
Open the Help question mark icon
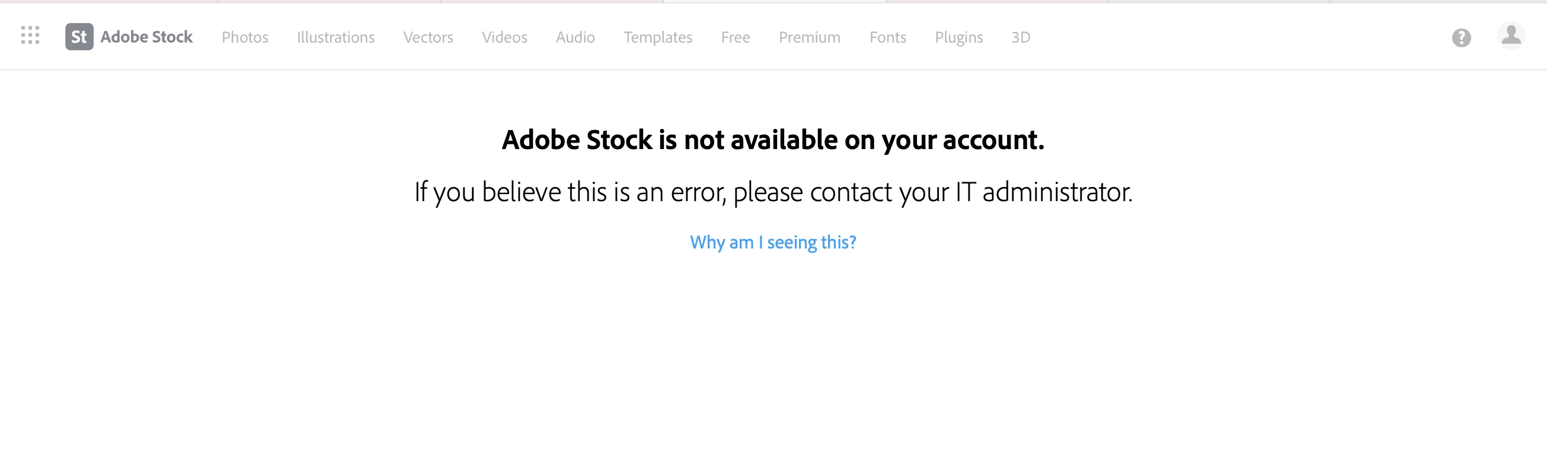(1461, 38)
